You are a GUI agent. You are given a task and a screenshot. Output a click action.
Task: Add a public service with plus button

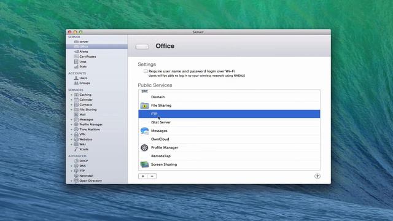pos(143,176)
